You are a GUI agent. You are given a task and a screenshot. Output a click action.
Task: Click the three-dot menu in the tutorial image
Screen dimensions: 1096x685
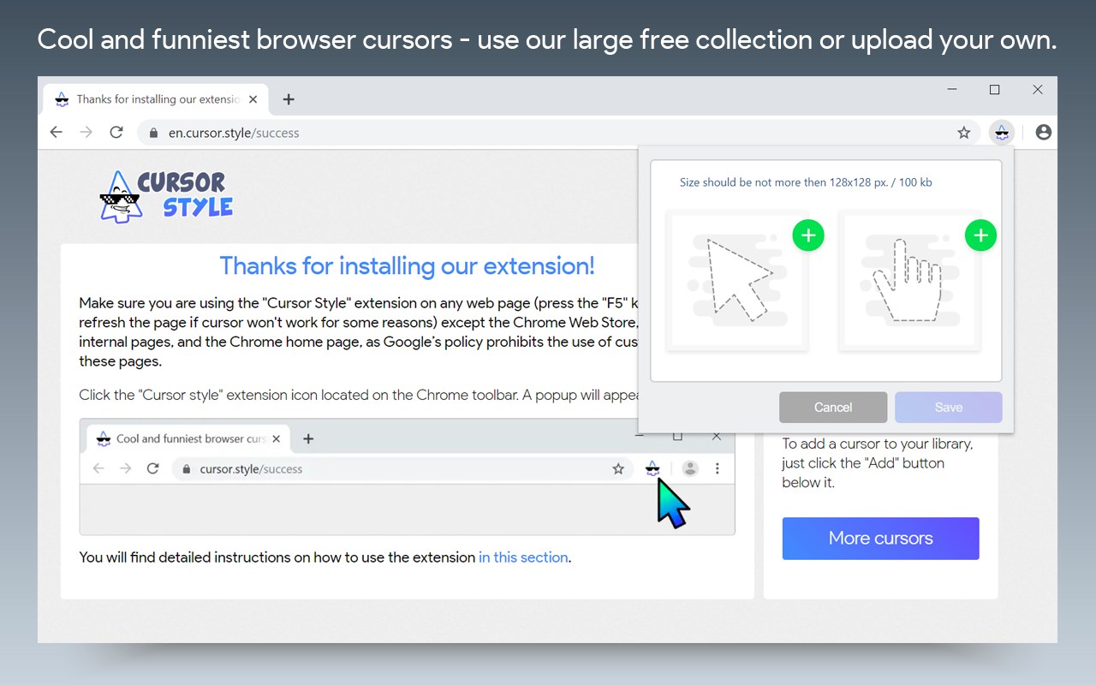[x=718, y=468]
